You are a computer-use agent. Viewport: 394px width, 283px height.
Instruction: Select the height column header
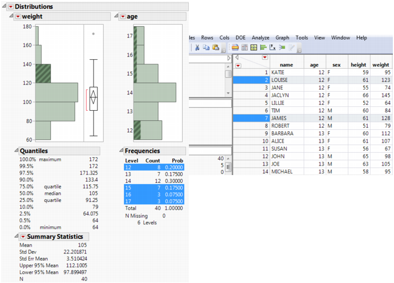[x=358, y=65]
